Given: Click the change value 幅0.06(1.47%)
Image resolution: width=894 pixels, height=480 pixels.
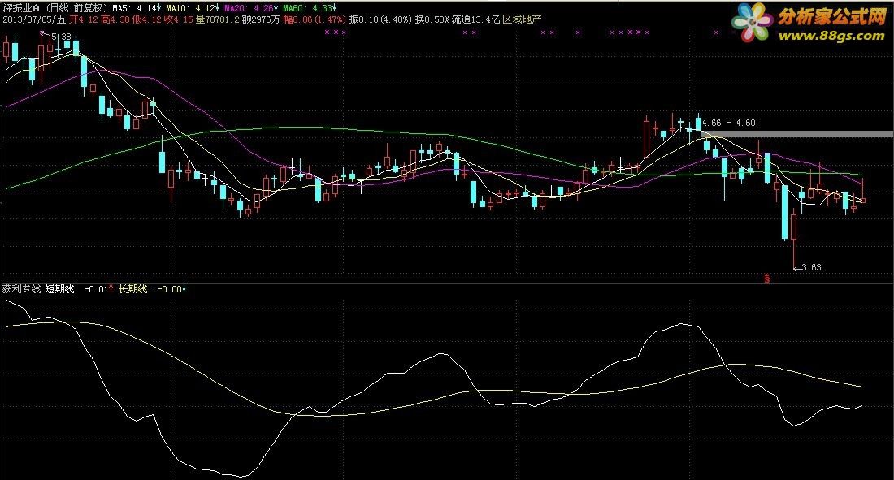Looking at the screenshot, I should click(315, 19).
